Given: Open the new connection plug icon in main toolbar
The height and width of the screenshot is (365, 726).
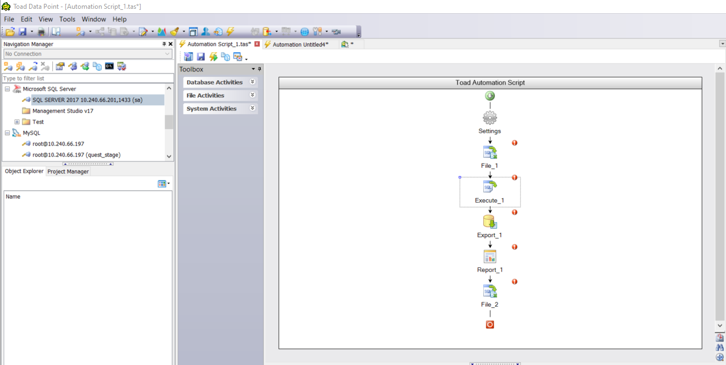Looking at the screenshot, I should [x=80, y=31].
